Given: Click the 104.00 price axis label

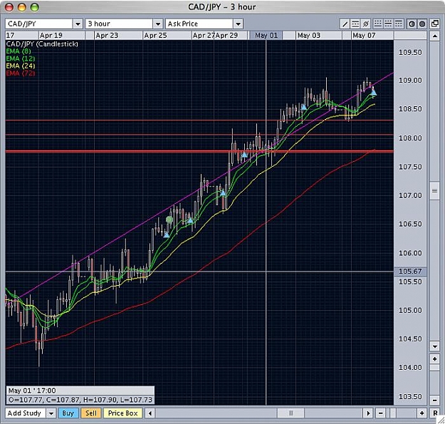Looking at the screenshot, I should pyautogui.click(x=410, y=368).
